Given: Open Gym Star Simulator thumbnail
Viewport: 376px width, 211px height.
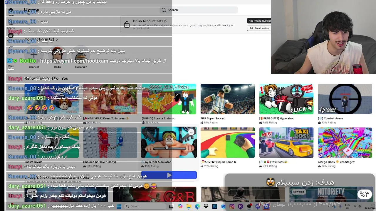Looking at the screenshot, I should coord(169,142).
